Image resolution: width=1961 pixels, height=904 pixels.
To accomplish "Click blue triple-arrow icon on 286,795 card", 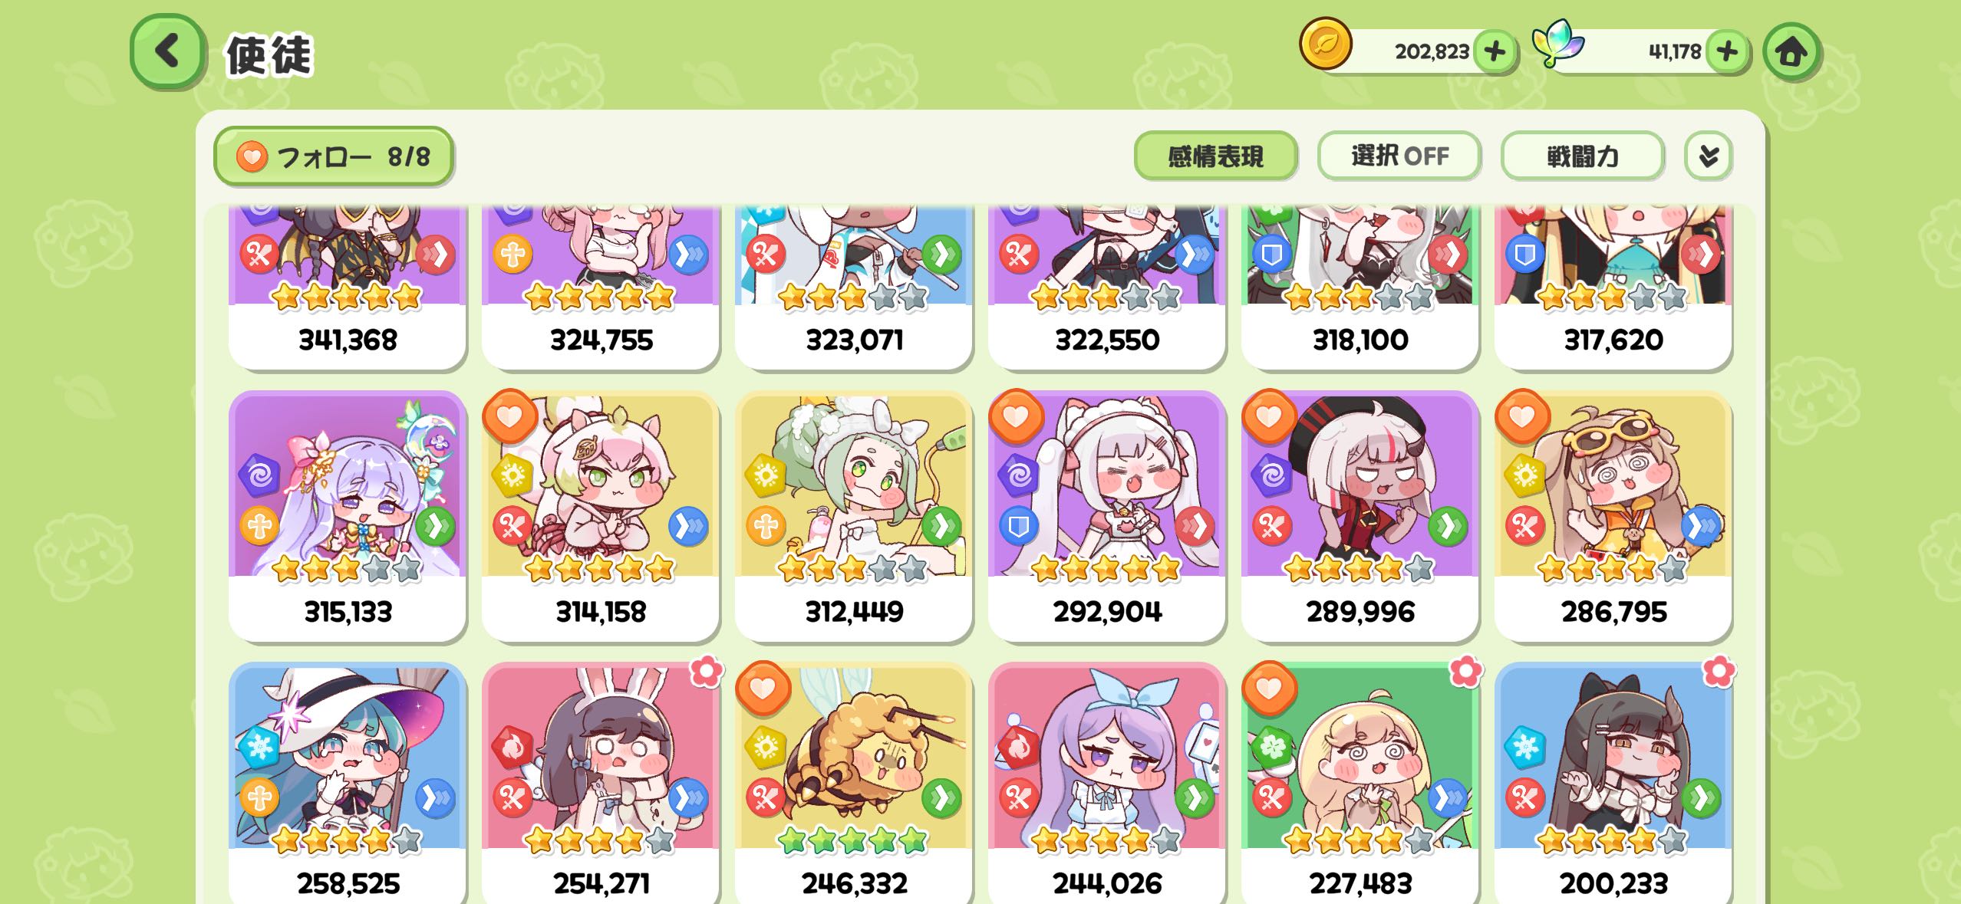I will tap(1700, 526).
